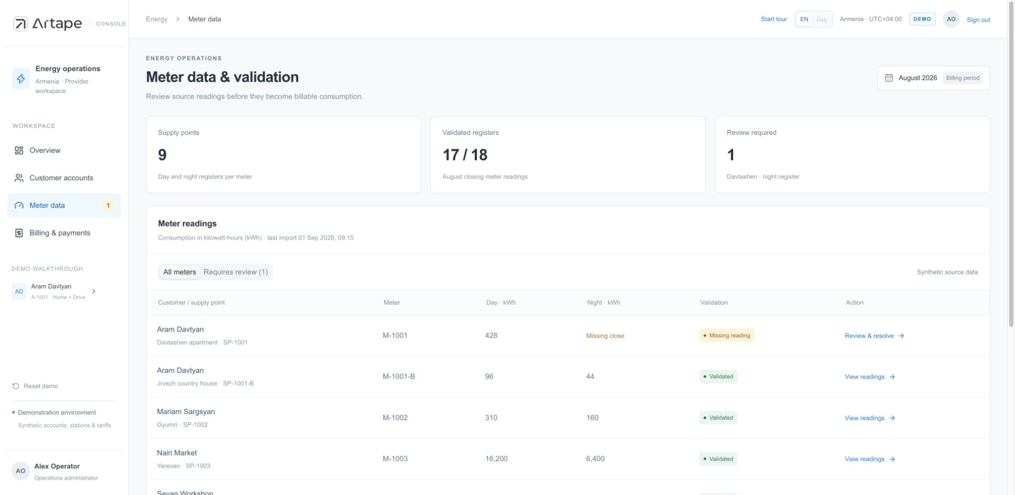Click the arrow icon in the M-1002 row

pyautogui.click(x=892, y=418)
